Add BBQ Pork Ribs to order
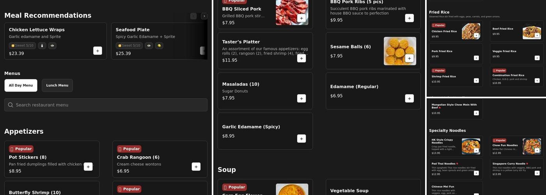The height and width of the screenshot is (195, 546). coord(409,18)
